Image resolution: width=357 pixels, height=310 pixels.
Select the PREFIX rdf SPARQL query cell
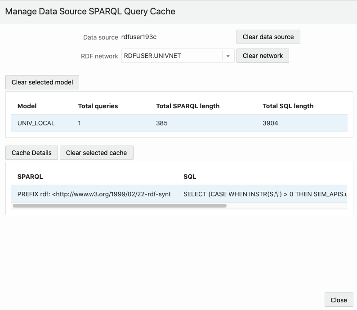coord(94,194)
